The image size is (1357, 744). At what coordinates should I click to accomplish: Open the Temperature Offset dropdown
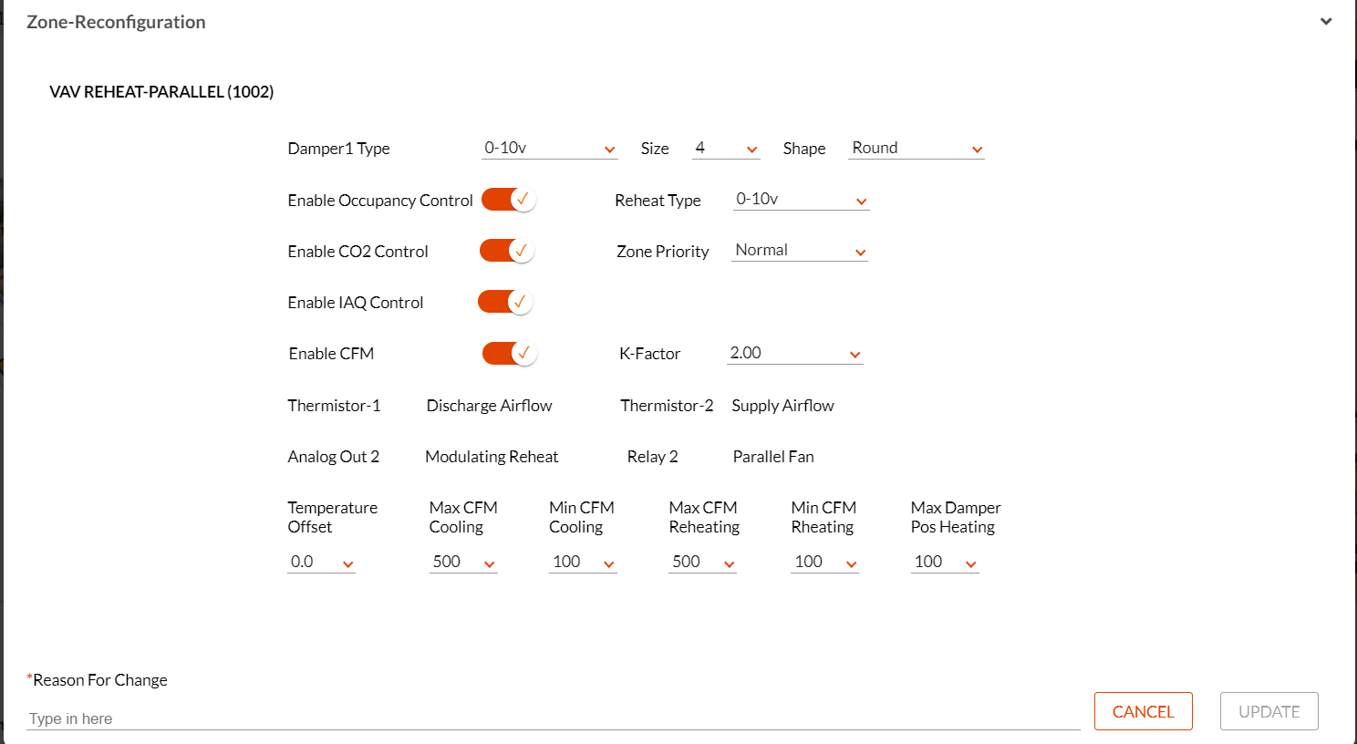tap(321, 562)
